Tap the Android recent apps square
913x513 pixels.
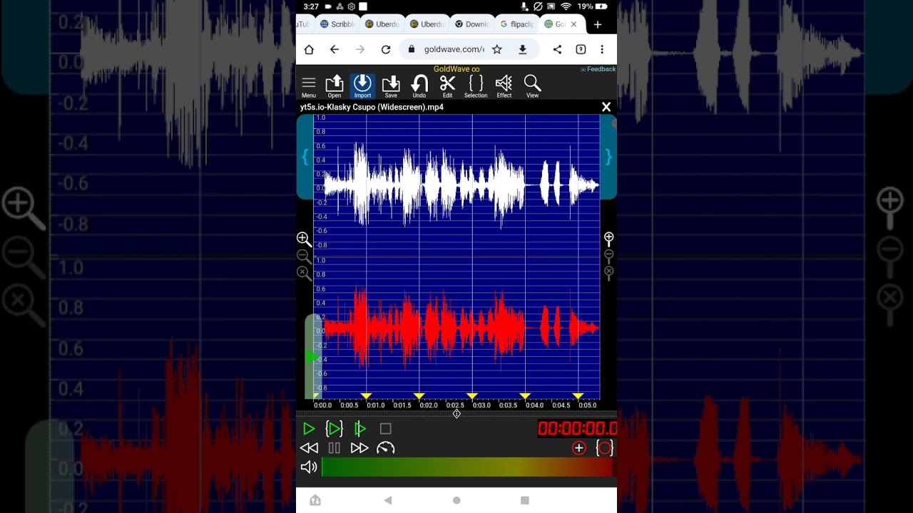pos(525,500)
